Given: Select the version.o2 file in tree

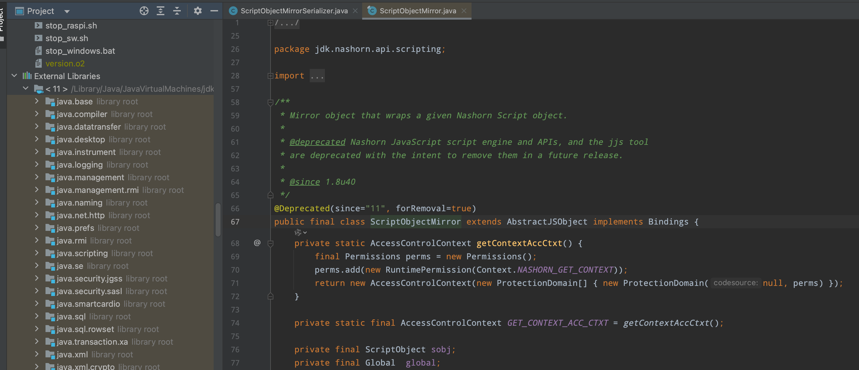Looking at the screenshot, I should (x=65, y=63).
